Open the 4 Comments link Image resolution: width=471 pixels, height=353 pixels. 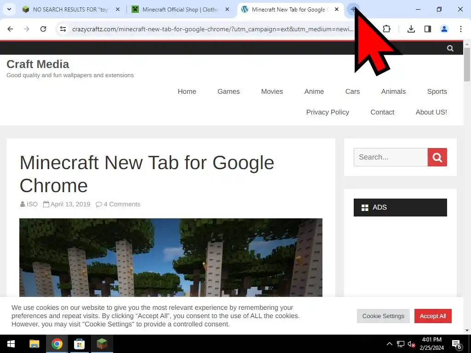122,205
